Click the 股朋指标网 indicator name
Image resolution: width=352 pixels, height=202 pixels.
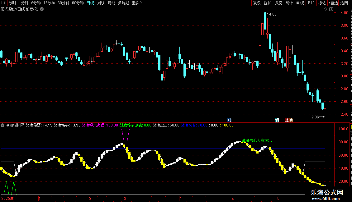point(15,126)
